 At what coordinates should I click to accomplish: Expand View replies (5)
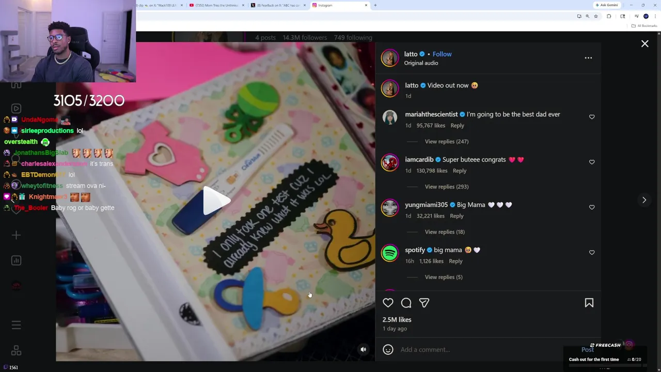444,277
